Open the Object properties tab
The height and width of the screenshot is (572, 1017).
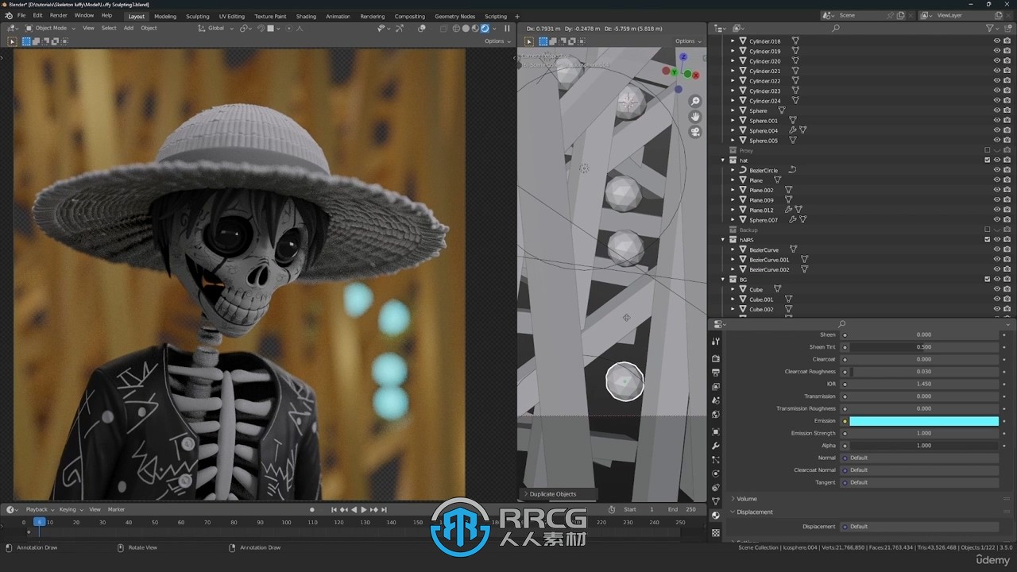[716, 432]
